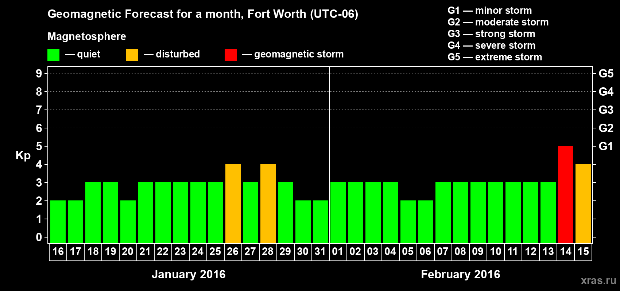Click the Kp value 0 on the left axis
Screen dimensions: 620x291
[x=39, y=237]
